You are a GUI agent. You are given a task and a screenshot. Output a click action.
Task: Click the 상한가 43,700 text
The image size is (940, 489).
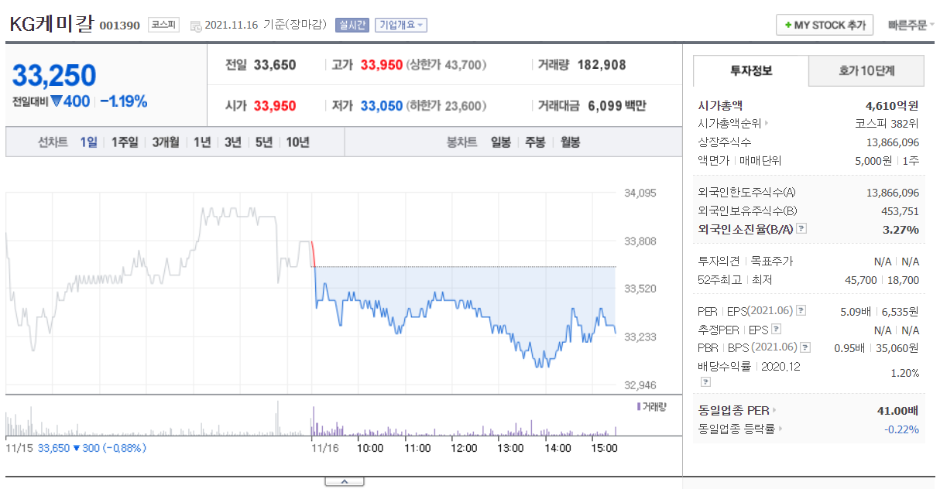448,65
